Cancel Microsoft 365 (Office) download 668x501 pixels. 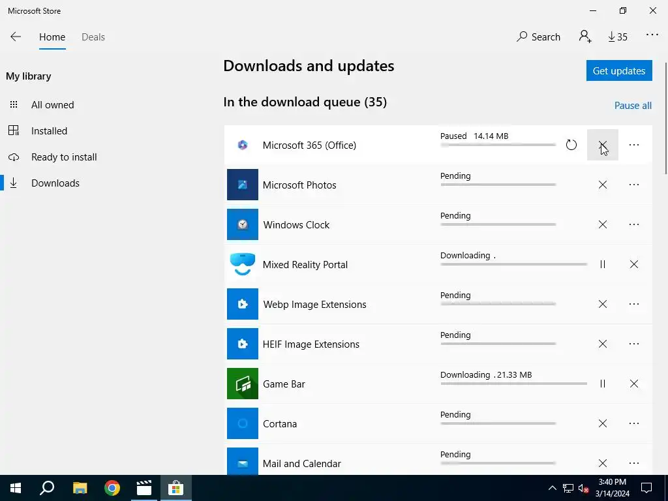click(x=602, y=145)
